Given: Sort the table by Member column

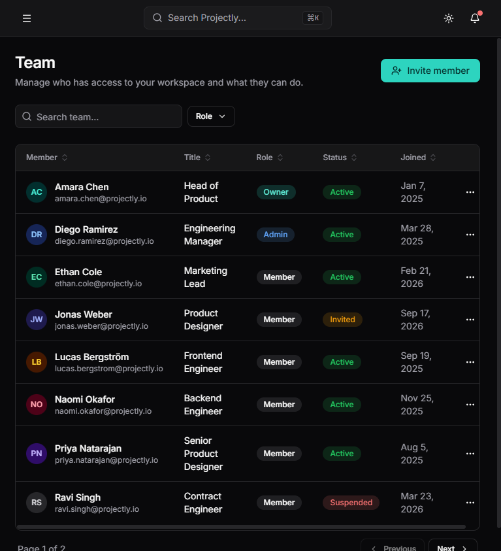Looking at the screenshot, I should [46, 158].
